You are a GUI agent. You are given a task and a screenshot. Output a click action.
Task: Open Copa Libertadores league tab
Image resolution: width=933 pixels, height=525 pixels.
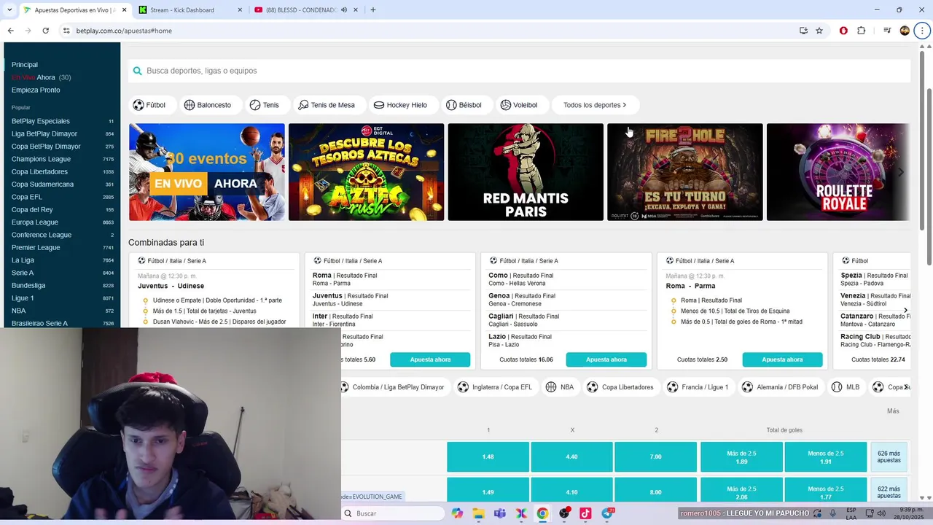tap(620, 387)
